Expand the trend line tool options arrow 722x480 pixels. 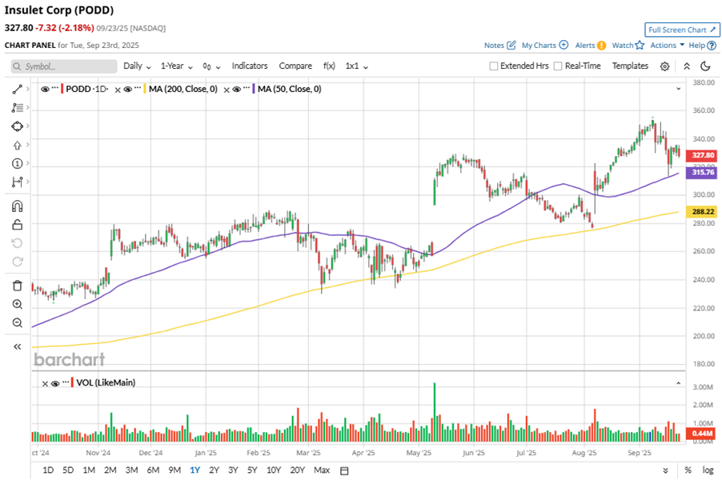tap(28, 89)
